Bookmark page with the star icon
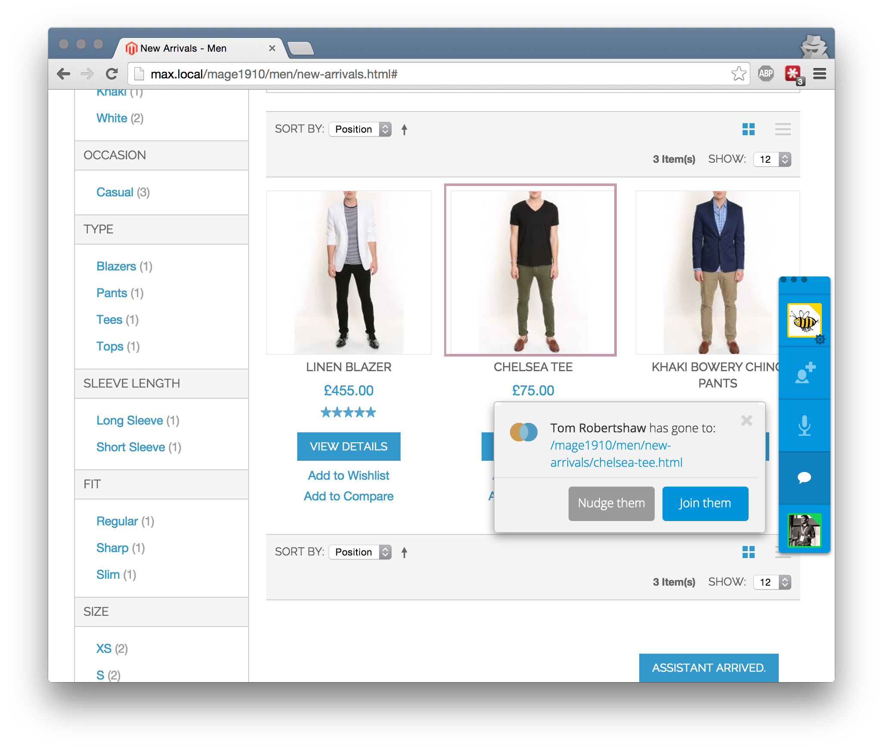The width and height of the screenshot is (883, 751). click(x=738, y=74)
